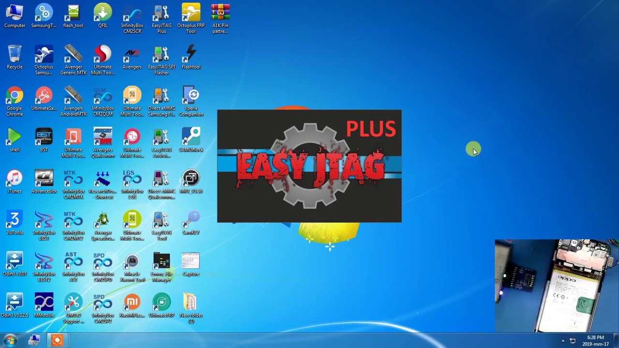Open the InfinityBox BEST2 shortcut
The width and height of the screenshot is (619, 348).
pos(44,268)
